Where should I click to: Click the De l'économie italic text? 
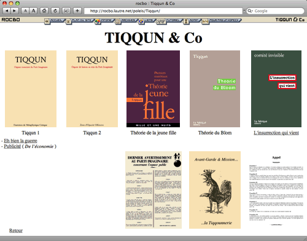tap(39, 146)
